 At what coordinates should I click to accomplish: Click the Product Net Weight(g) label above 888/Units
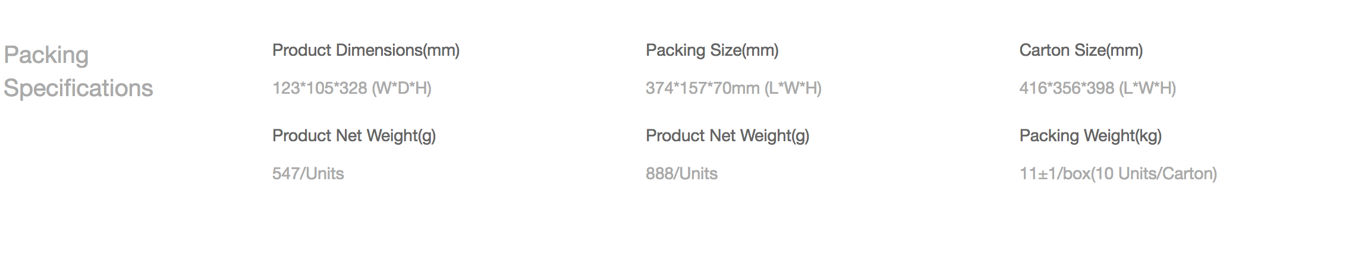(x=728, y=136)
